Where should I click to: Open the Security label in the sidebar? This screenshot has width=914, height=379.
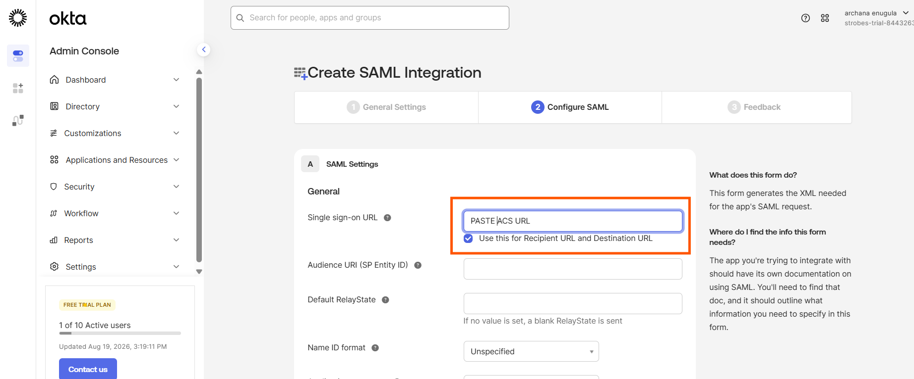pos(79,187)
